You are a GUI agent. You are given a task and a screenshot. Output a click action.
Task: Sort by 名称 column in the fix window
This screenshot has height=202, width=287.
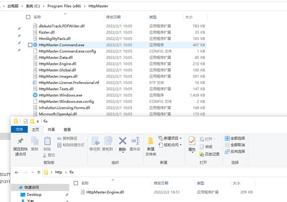click(x=85, y=183)
